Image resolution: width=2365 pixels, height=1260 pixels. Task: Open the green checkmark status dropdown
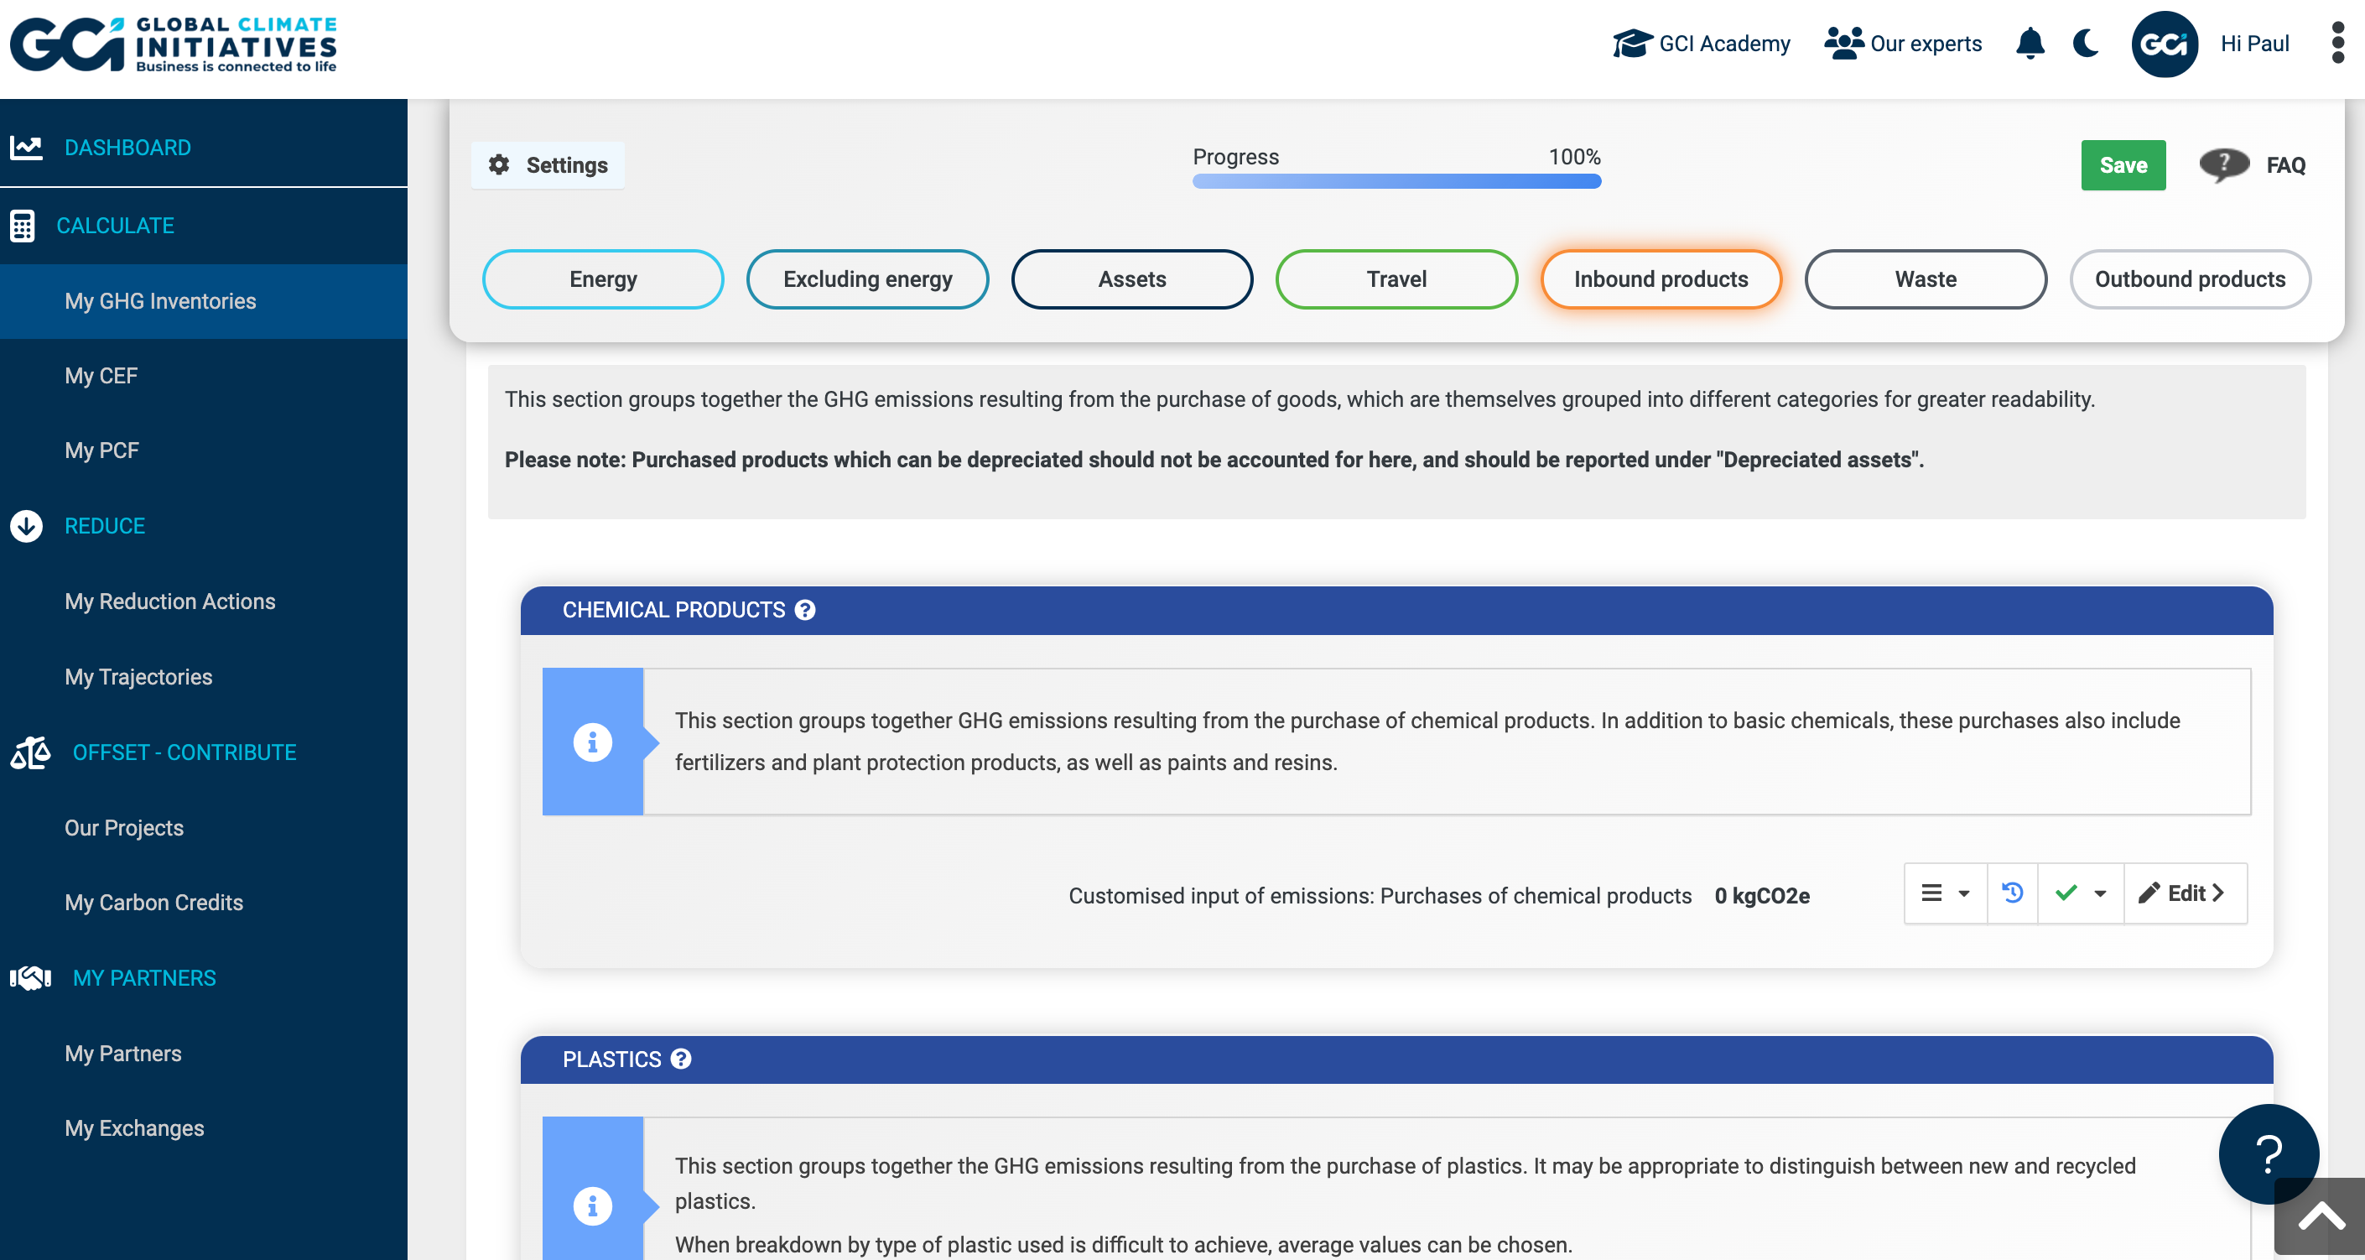pyautogui.click(x=2081, y=893)
